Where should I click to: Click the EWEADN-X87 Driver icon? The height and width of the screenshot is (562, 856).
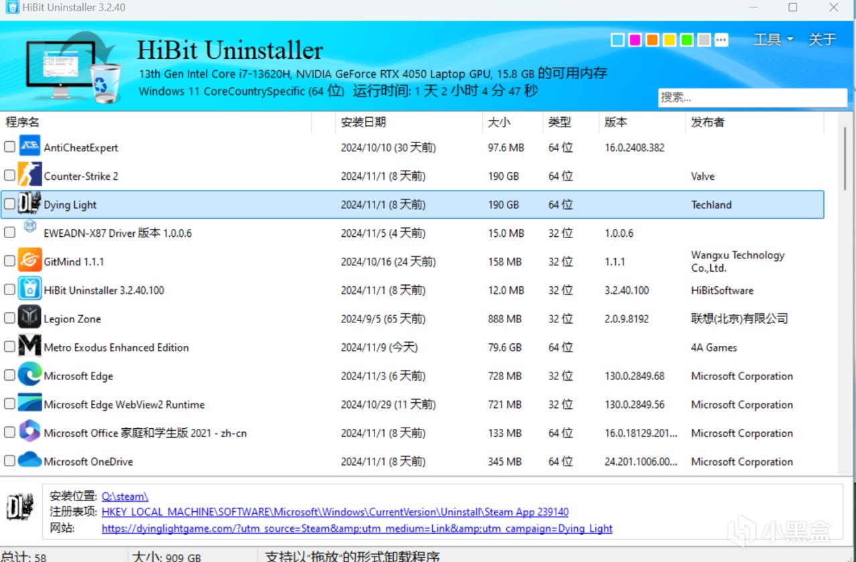tap(29, 227)
